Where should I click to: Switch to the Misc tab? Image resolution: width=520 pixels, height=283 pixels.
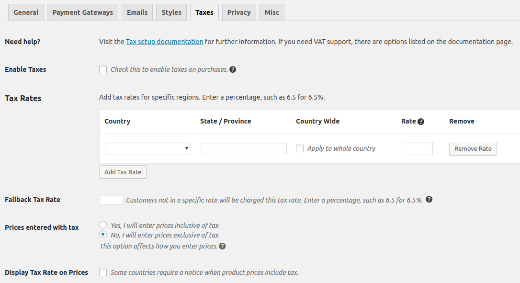coord(271,12)
